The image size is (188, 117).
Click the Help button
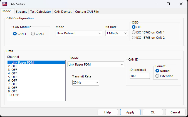108,112
